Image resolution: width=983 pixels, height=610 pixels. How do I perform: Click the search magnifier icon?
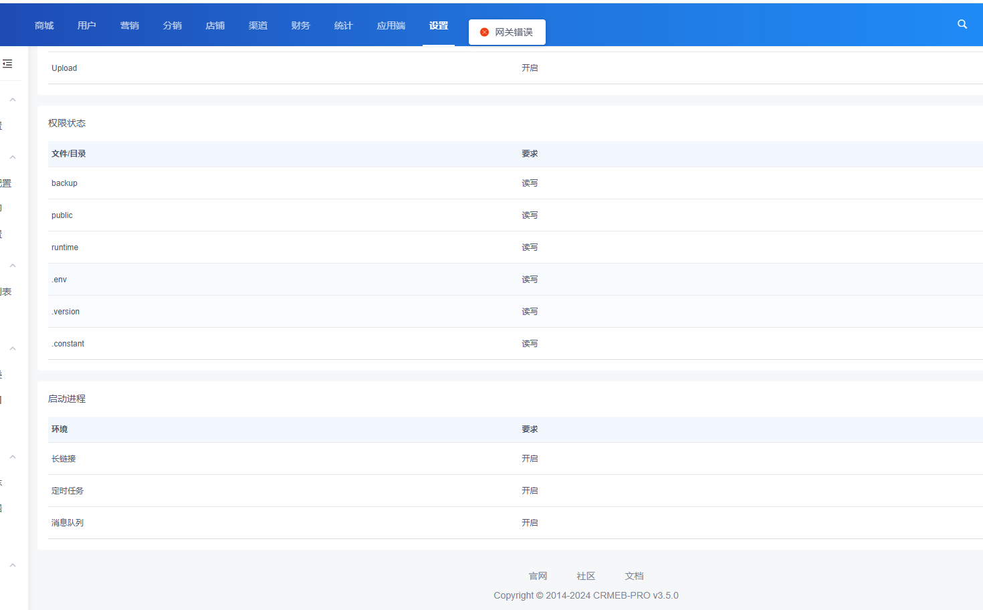coord(962,24)
